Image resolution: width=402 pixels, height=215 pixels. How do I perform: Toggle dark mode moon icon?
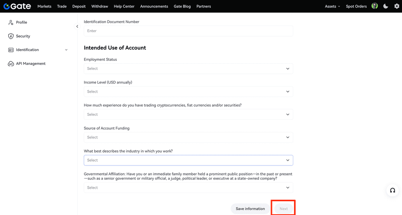coord(386,6)
